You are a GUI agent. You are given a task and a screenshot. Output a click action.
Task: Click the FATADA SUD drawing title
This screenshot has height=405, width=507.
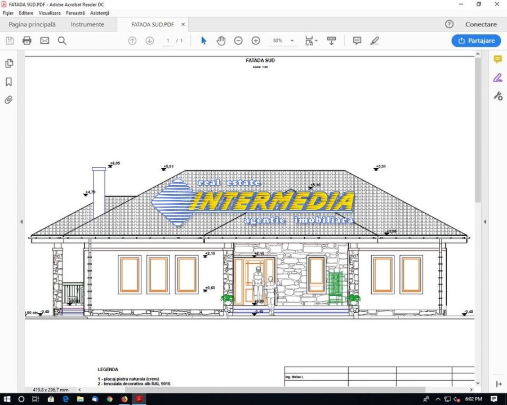point(260,60)
